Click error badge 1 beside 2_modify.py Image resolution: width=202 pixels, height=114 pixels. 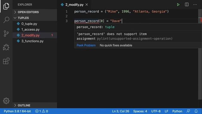pyautogui.click(x=52, y=35)
